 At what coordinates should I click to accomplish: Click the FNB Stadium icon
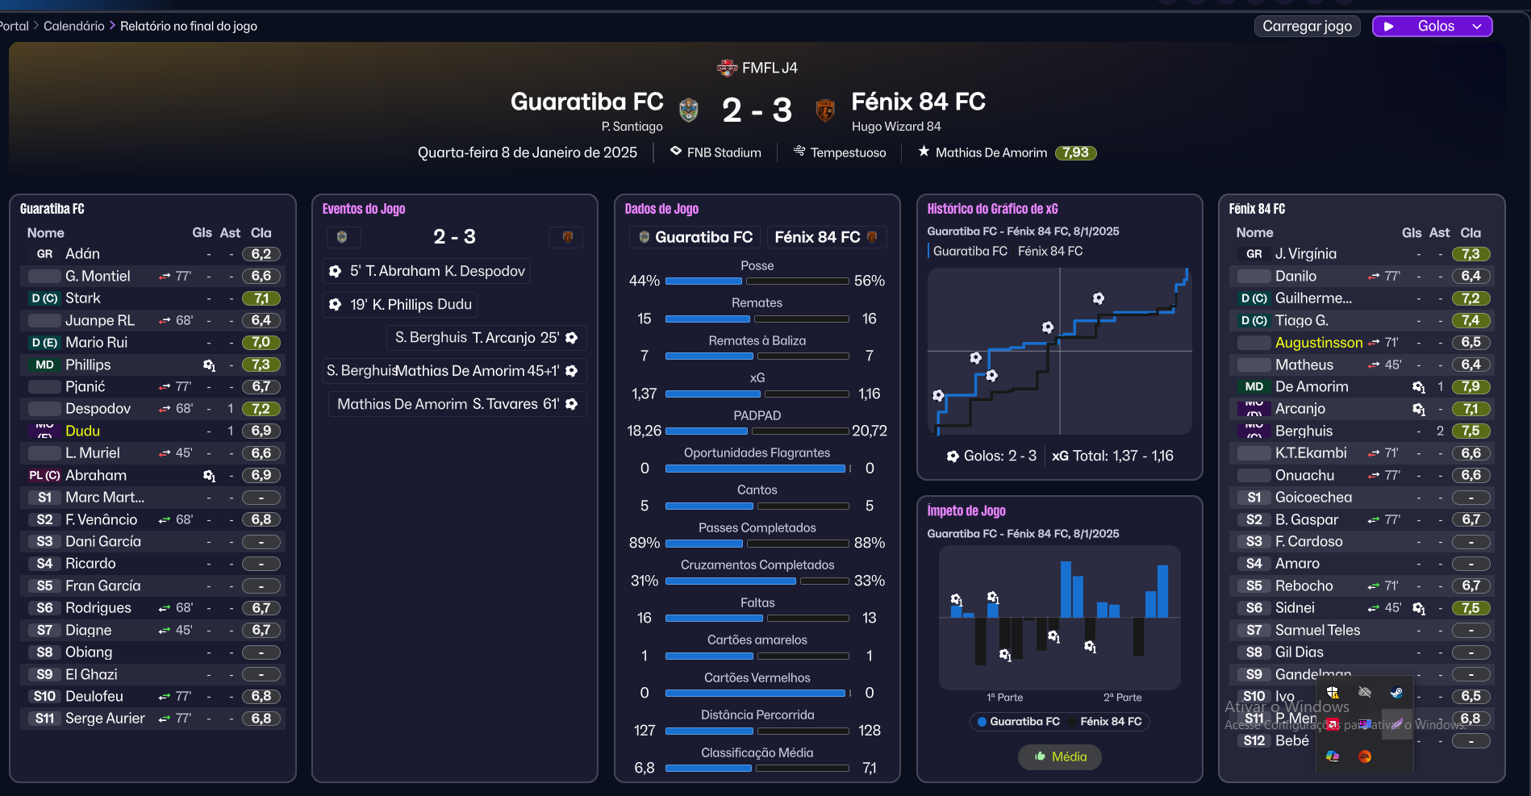click(676, 152)
